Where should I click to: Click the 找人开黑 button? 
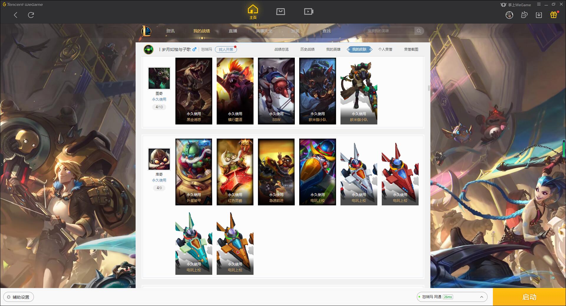tap(226, 49)
